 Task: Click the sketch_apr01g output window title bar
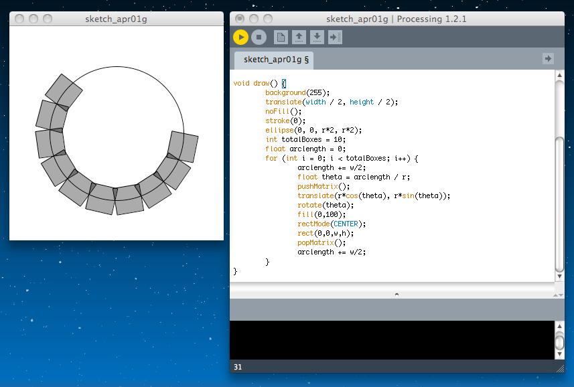116,19
